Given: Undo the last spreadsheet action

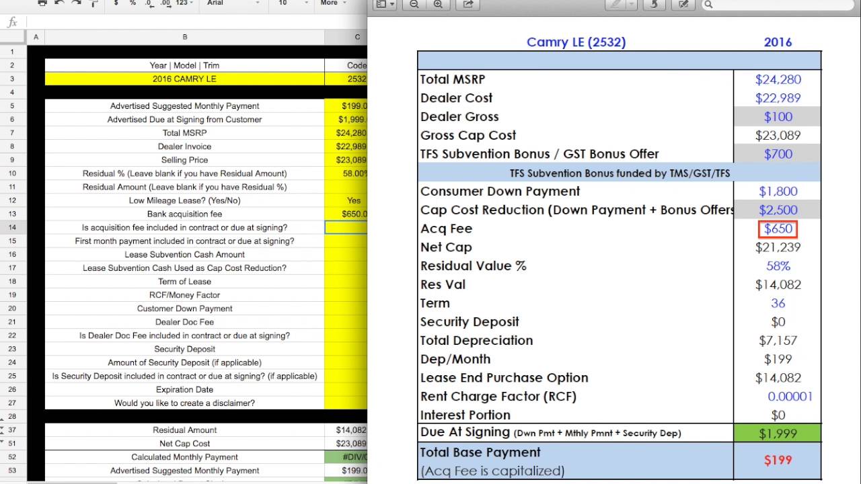Looking at the screenshot, I should point(59,3).
